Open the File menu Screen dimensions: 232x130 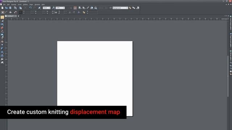4,5
